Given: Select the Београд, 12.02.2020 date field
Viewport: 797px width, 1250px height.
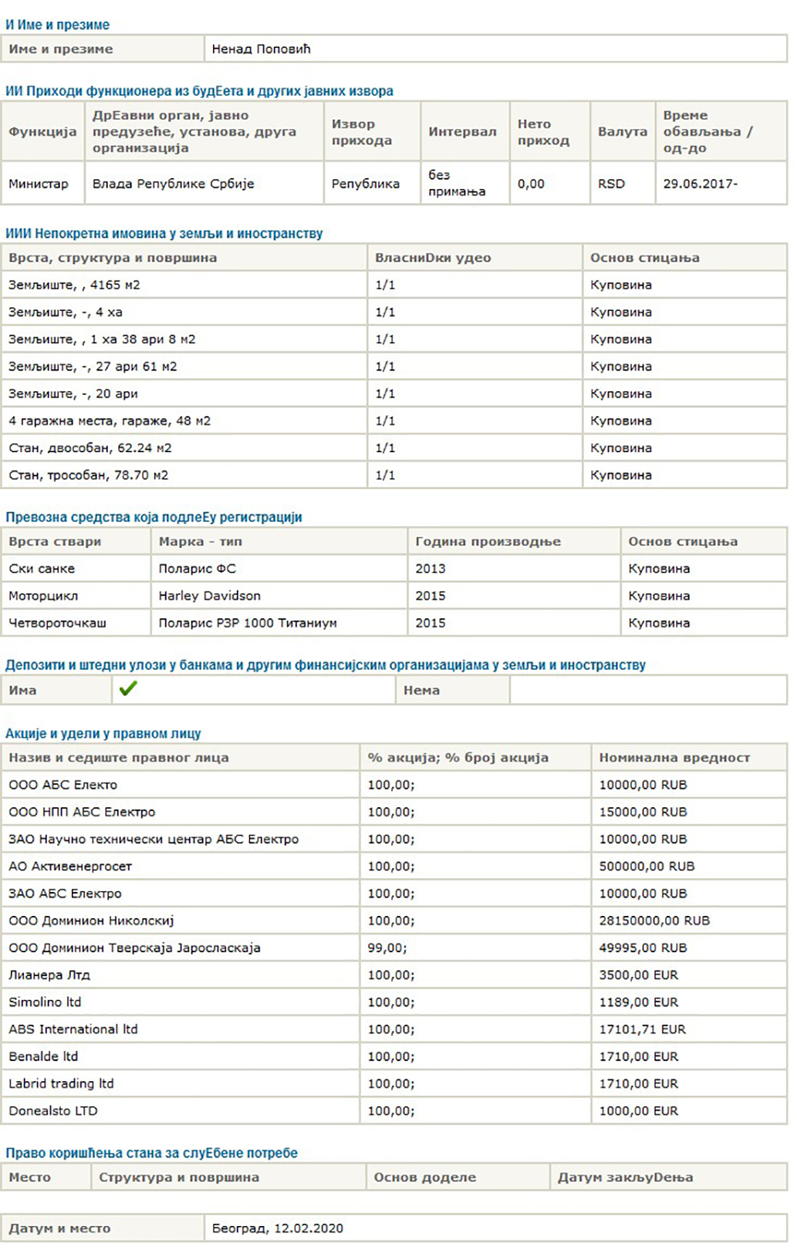Looking at the screenshot, I should (x=495, y=1228).
